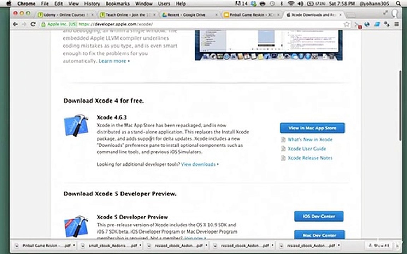Click the battery status icon
The height and width of the screenshot is (254, 407).
(310, 4)
